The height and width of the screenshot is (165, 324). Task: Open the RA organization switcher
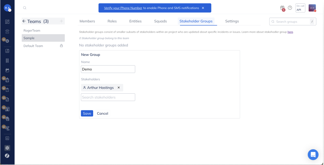pos(7,8)
